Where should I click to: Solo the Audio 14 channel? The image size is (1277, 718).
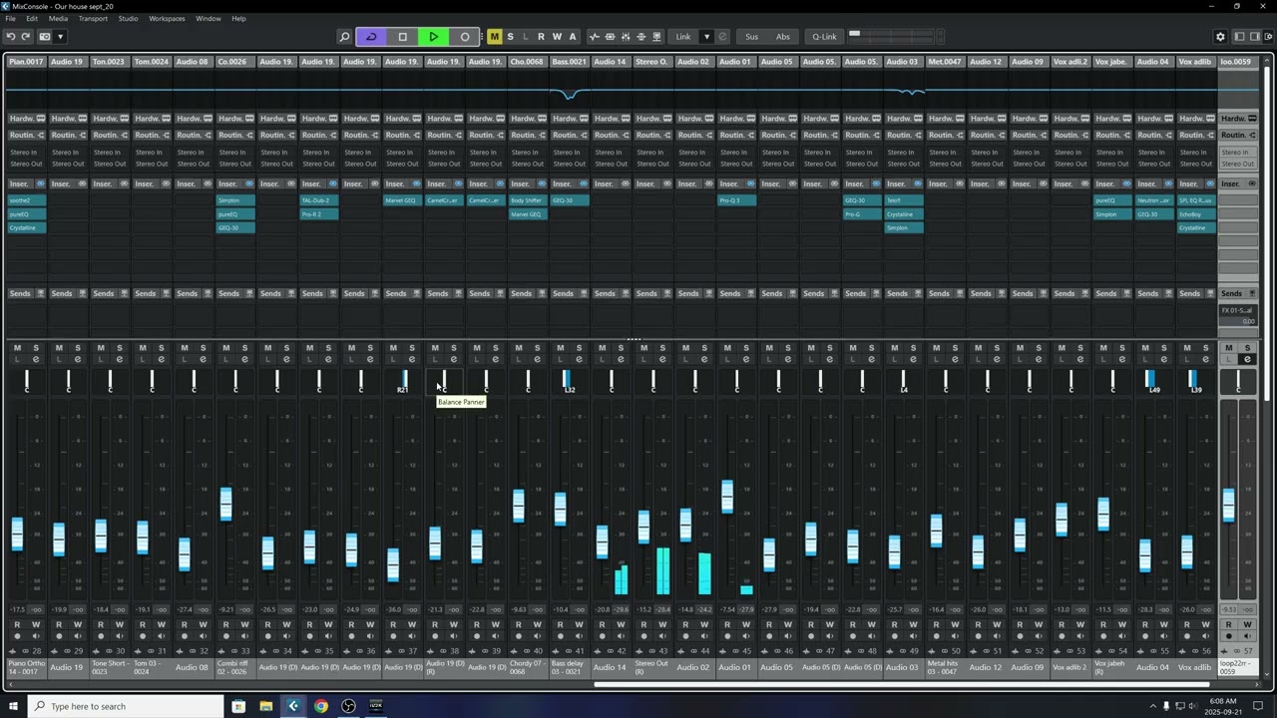point(621,348)
